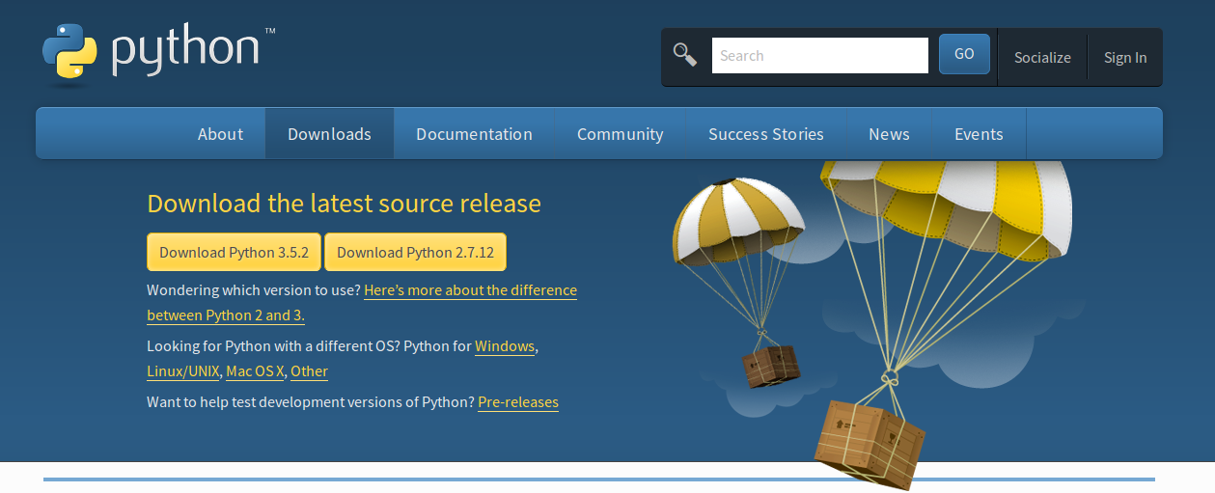Open the News navigation tab
1215x493 pixels.
[889, 134]
